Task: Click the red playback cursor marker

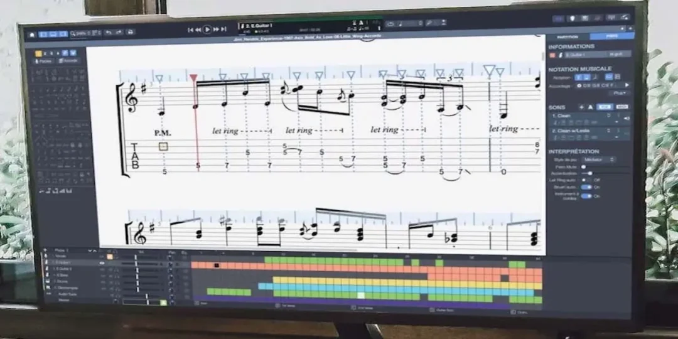Action: coord(193,78)
